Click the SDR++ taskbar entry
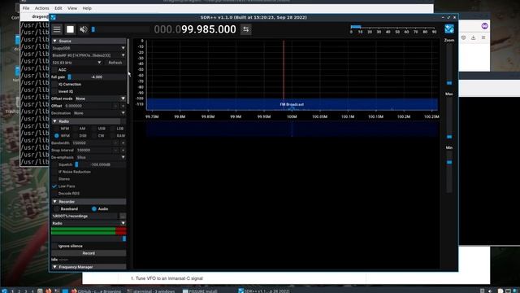 pyautogui.click(x=264, y=291)
